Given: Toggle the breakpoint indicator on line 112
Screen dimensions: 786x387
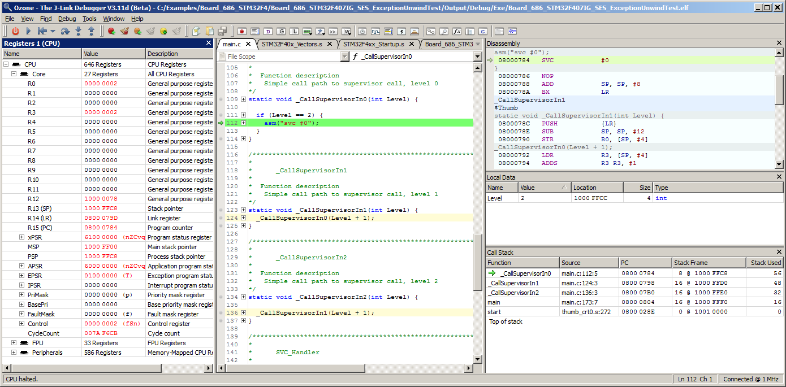Looking at the screenshot, I should coord(222,122).
